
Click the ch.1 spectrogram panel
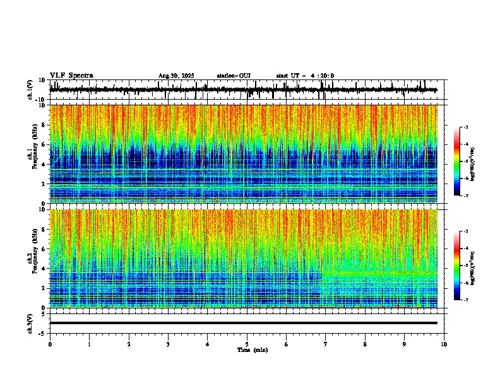tap(244, 154)
